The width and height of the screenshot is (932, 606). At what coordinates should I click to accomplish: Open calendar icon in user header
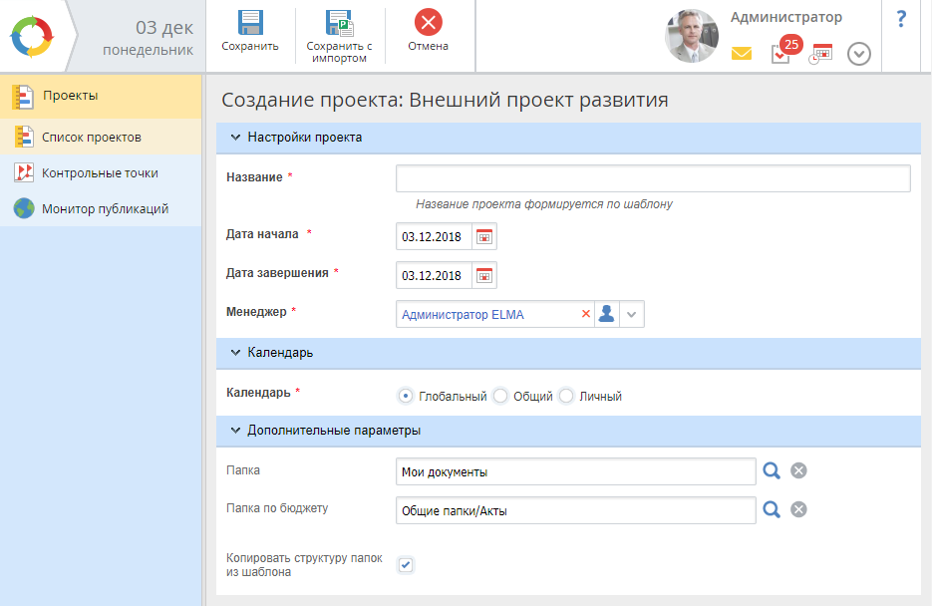click(x=819, y=54)
